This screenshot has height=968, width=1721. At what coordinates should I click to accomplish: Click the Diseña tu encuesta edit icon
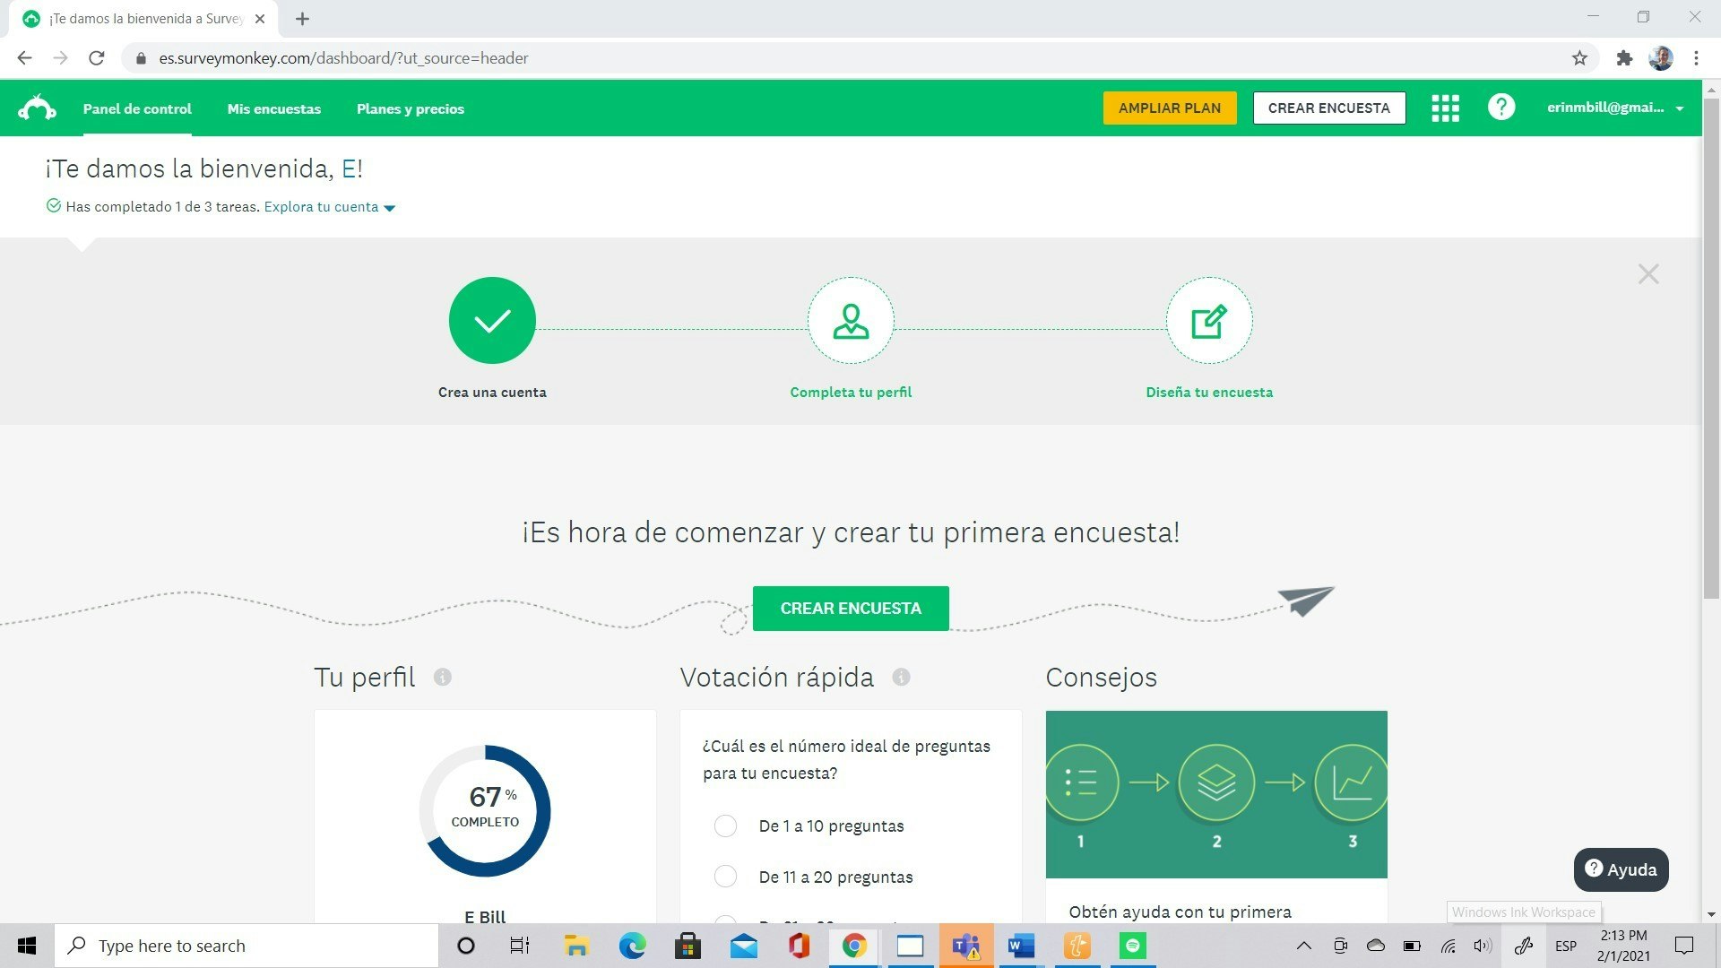[x=1208, y=321]
